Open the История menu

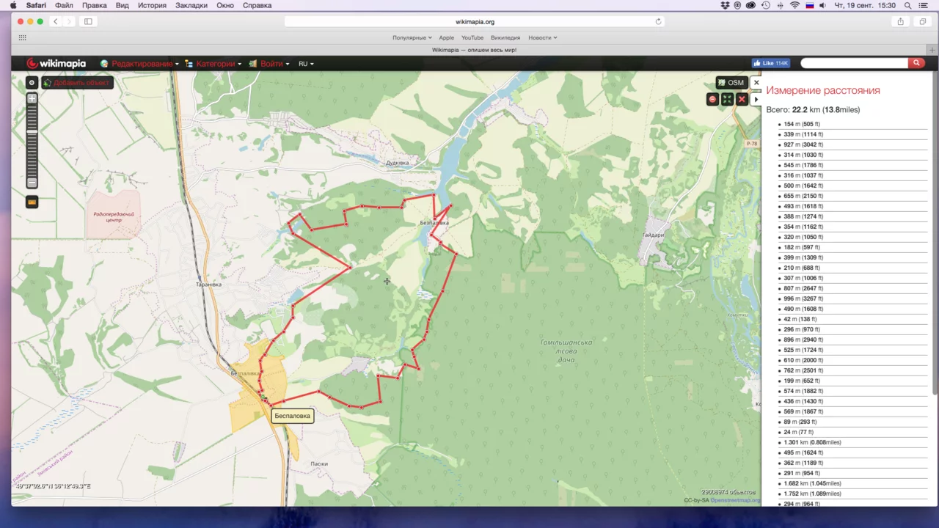coord(152,5)
